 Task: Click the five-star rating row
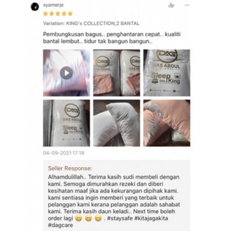pos(58,14)
